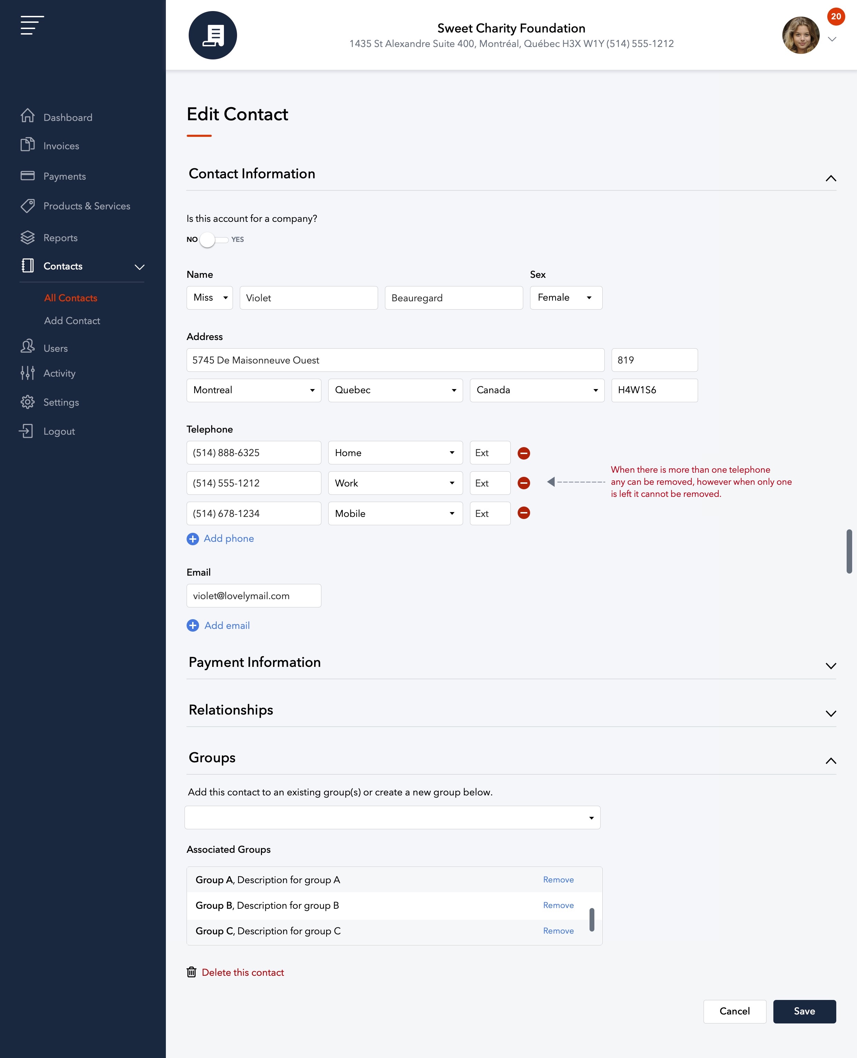This screenshot has width=857, height=1058.
Task: Remove Group C from associated groups
Action: point(558,931)
